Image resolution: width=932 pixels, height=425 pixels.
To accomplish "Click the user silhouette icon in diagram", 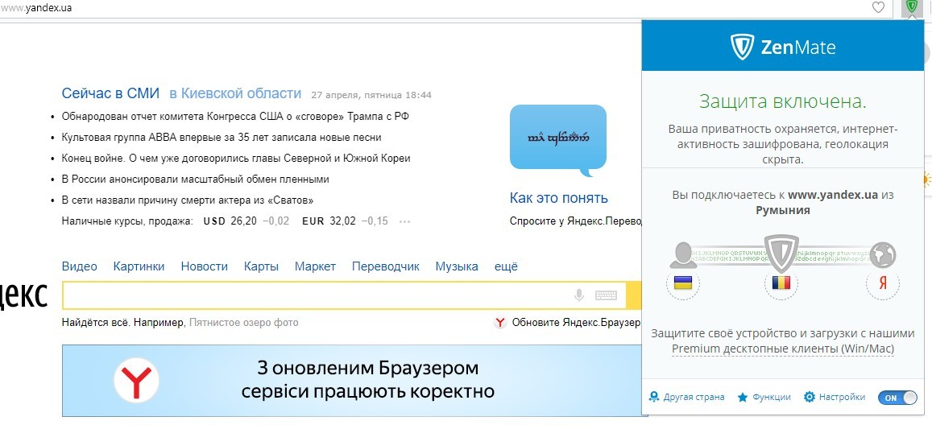I will 682,255.
